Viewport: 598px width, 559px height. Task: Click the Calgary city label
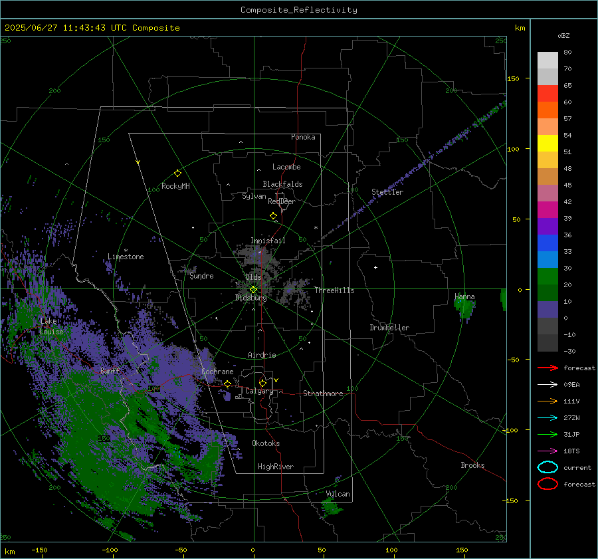click(x=259, y=391)
